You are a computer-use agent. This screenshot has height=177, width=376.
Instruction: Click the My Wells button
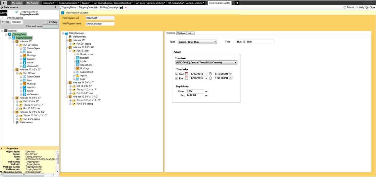point(17,3)
